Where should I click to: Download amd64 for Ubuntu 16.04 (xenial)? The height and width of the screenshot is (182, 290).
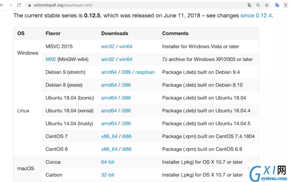pyautogui.click(x=109, y=111)
